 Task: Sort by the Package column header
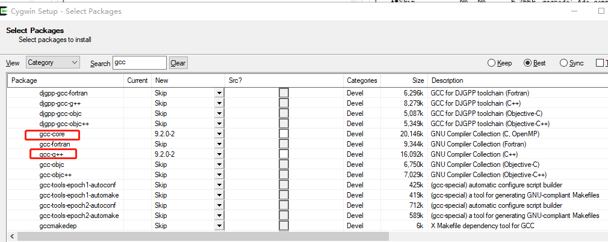(x=24, y=80)
